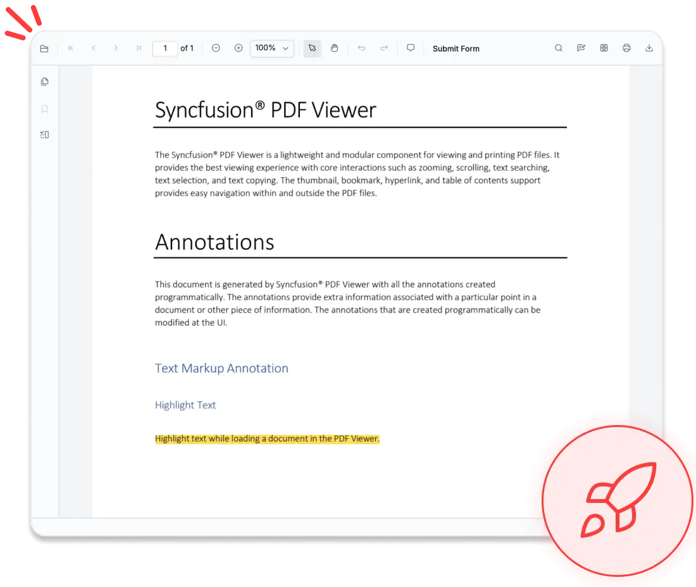Click the 'Text Markup Annotation' heading
This screenshot has height=587, width=696.
point(221,368)
